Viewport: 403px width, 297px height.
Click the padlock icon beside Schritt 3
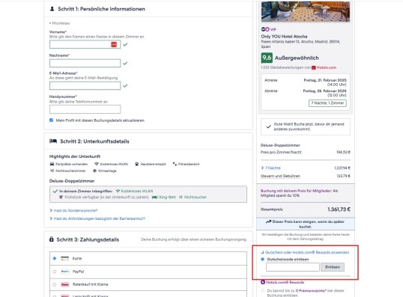pos(52,239)
